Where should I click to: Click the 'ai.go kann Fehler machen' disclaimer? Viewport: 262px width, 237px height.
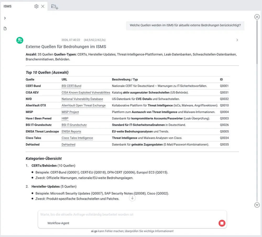tap(132, 231)
